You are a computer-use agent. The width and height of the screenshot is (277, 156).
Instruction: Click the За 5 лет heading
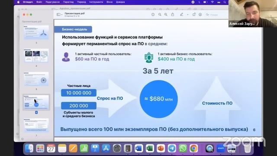coord(158,71)
